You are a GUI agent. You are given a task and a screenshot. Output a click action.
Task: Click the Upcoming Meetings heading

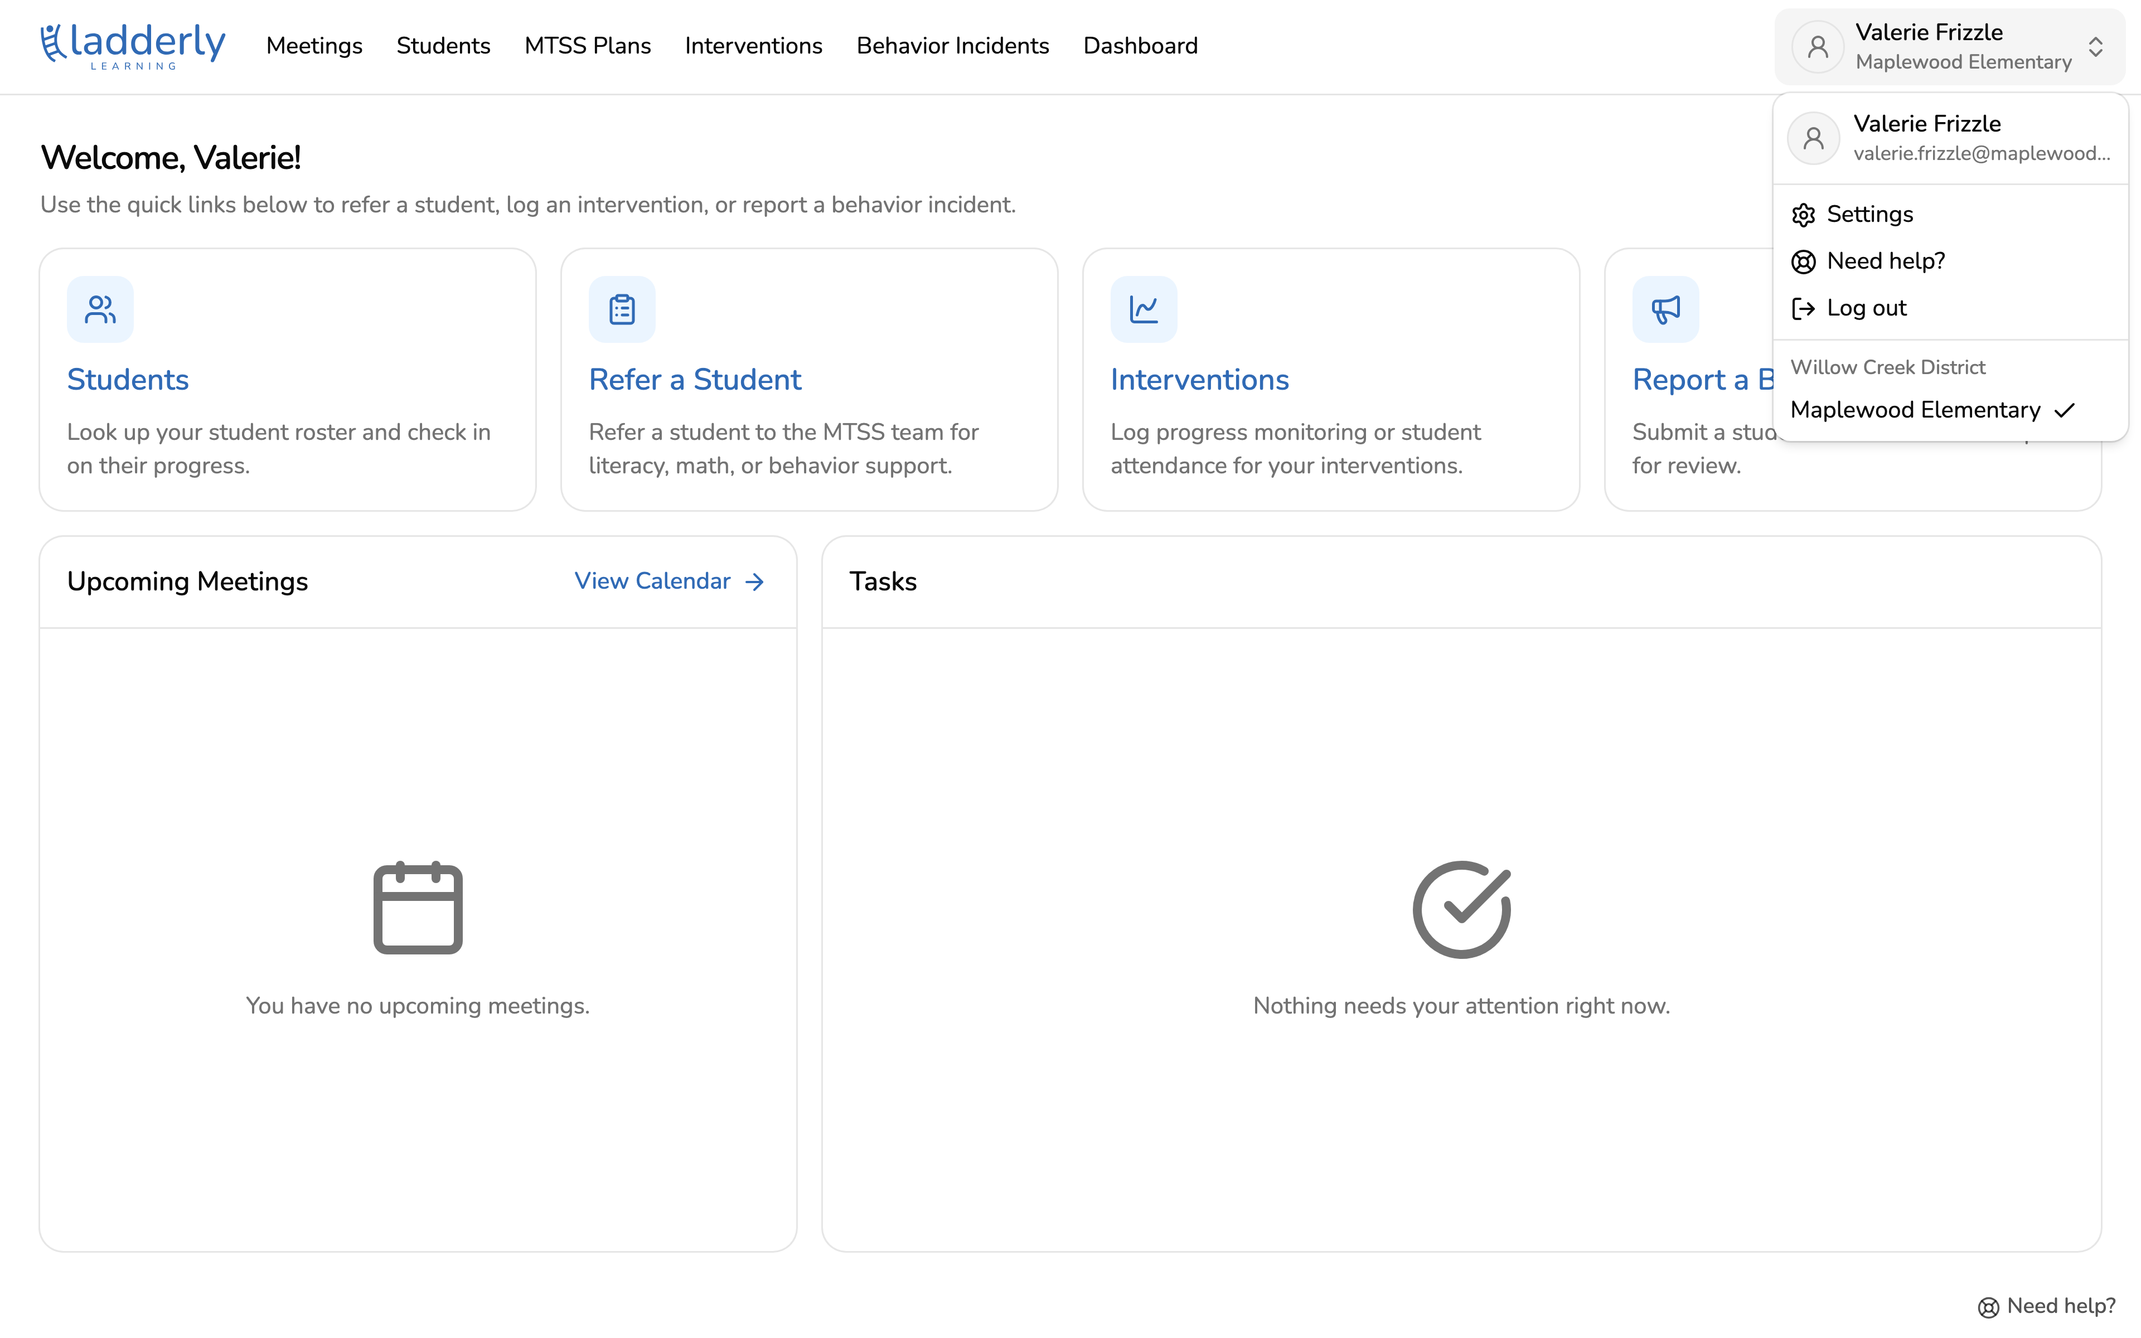pyautogui.click(x=187, y=581)
